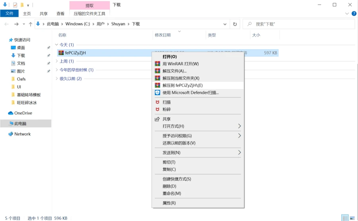Expand the 上周 (1) file group
This screenshot has height=221, width=358.
pos(56,61)
